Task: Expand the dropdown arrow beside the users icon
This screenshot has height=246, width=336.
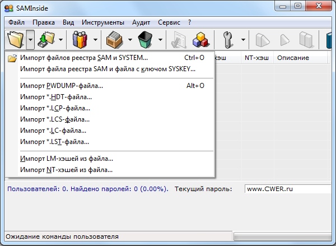Action: pos(96,40)
